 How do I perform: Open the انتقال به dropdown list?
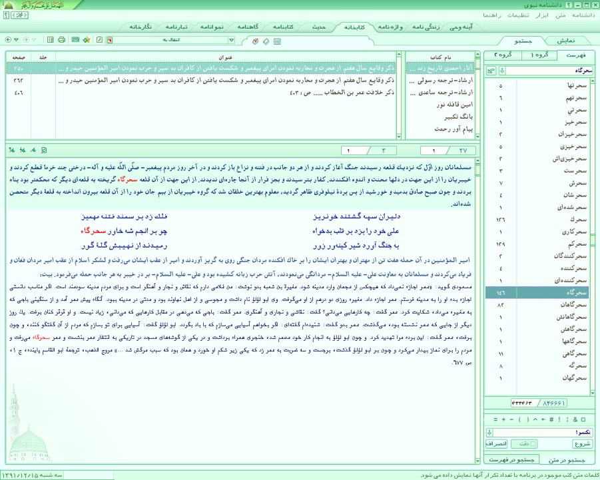[231, 40]
